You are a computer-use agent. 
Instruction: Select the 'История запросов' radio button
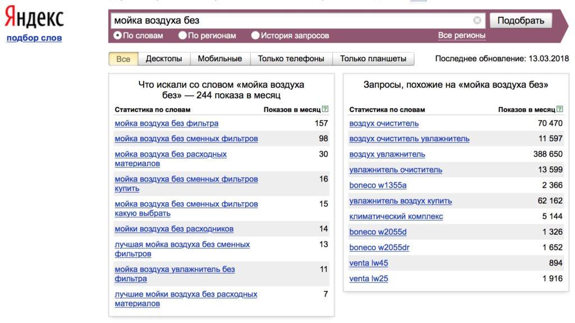(x=255, y=35)
